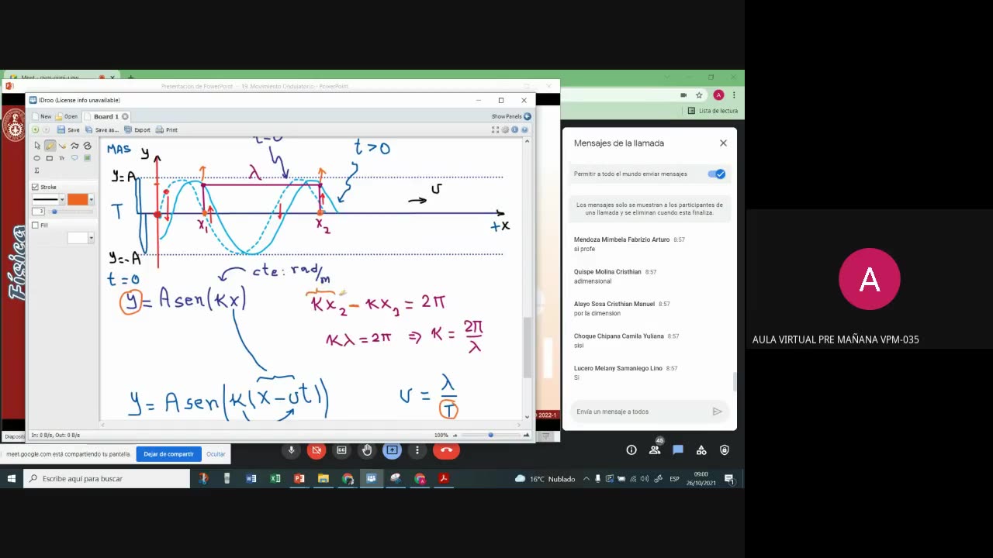Switch to Board 1 tab

pos(106,116)
